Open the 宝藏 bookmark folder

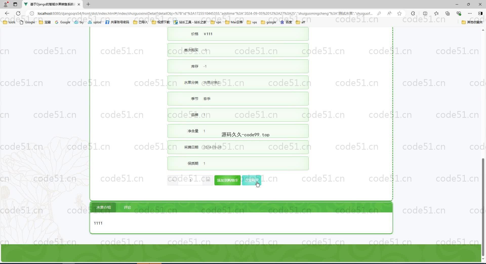tap(45, 22)
